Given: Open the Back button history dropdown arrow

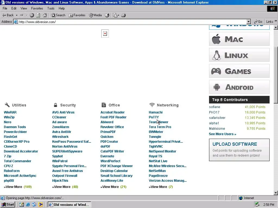Looking at the screenshot, I should pos(17,15).
